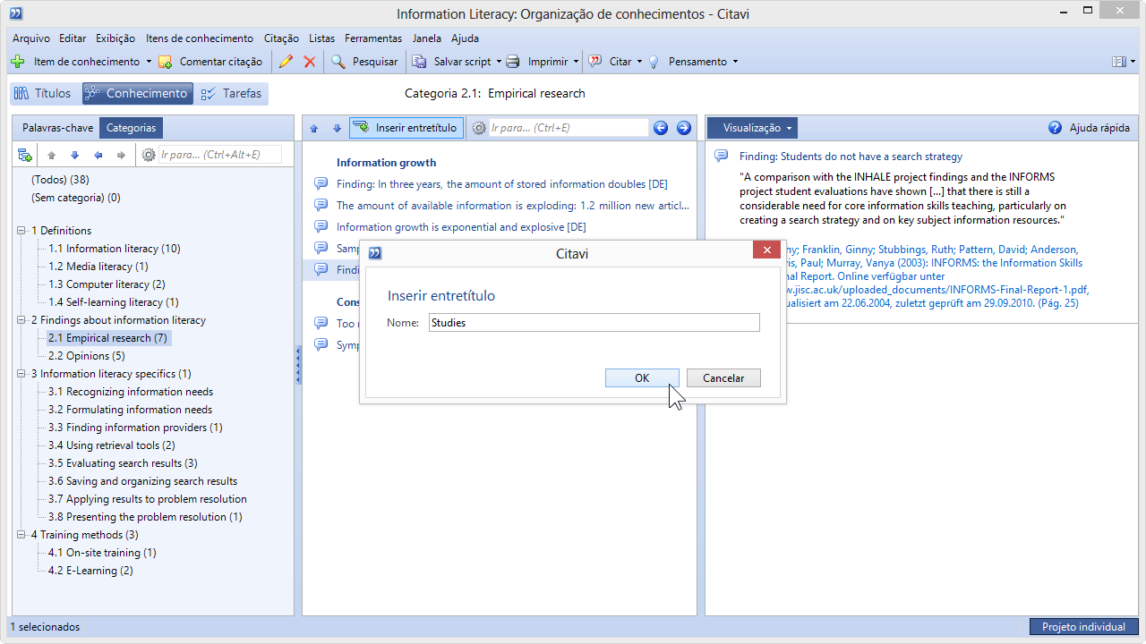Switch to the Tarefas workspace

coord(232,93)
